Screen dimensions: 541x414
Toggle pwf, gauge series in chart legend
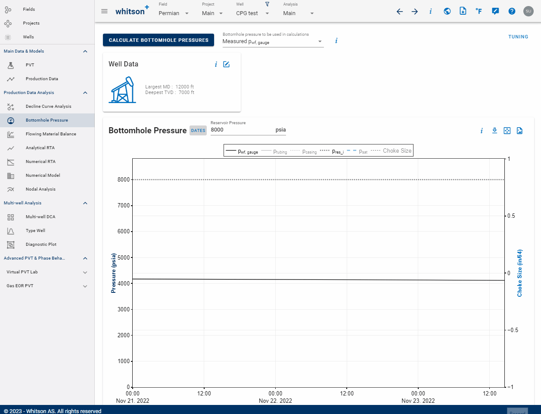[x=242, y=151]
